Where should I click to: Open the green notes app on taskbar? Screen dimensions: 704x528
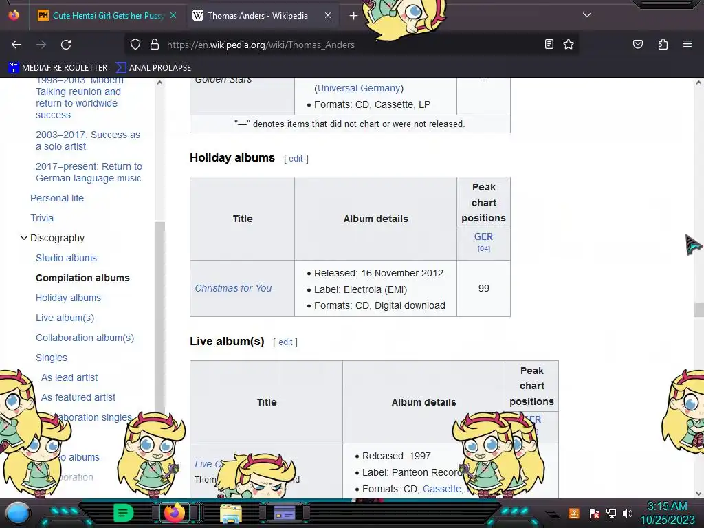124,513
